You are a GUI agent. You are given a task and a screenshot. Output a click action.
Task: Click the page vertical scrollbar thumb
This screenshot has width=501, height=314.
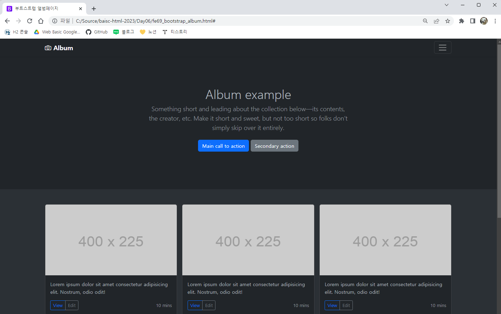[499, 131]
